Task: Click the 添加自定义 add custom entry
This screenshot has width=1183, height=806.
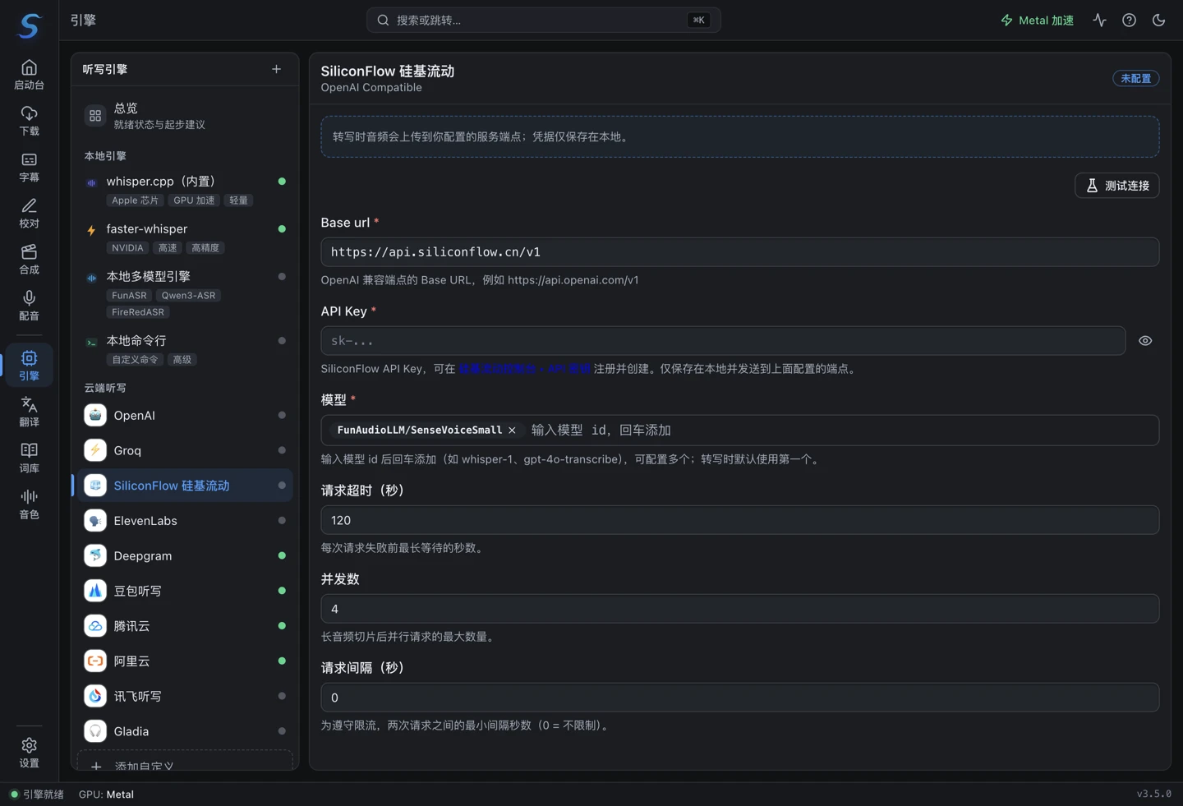Action: pyautogui.click(x=185, y=762)
